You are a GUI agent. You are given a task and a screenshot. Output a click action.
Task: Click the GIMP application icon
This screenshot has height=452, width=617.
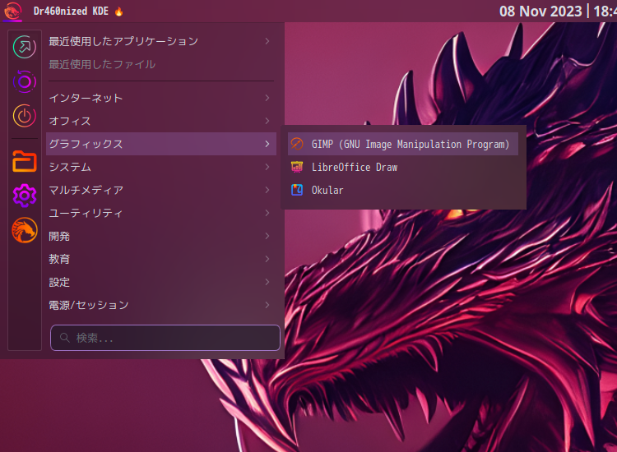coord(297,144)
